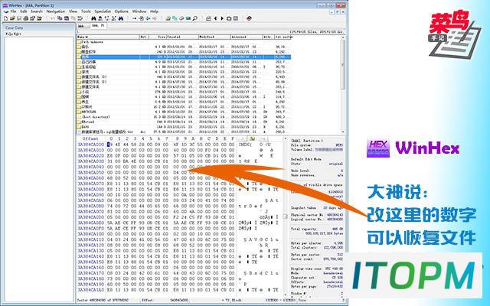This screenshot has width=490, height=306.
Task: Click offset 3A384CA100 in hex view
Action: coord(91,234)
